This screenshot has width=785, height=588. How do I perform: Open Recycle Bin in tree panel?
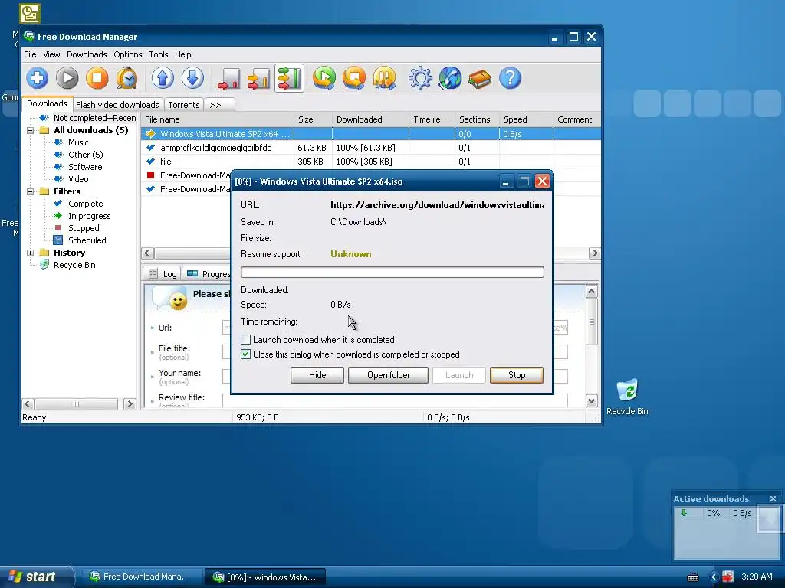coord(74,265)
